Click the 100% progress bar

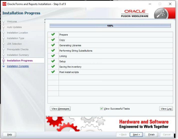tap(110, 26)
